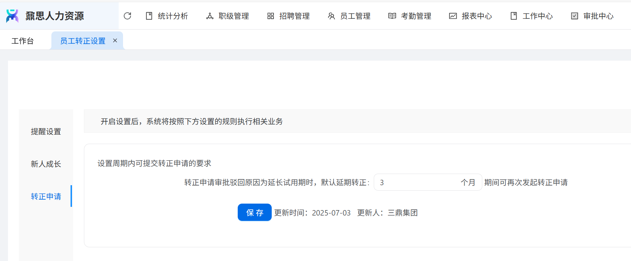Click the 审批中心 checkbox icon

[575, 16]
